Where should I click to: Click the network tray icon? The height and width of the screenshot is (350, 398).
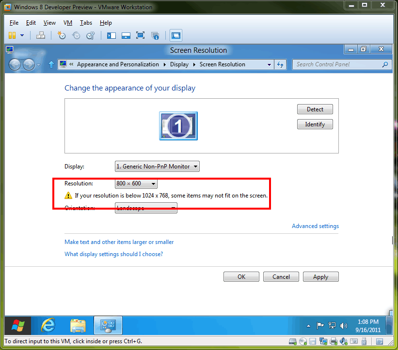click(332, 325)
